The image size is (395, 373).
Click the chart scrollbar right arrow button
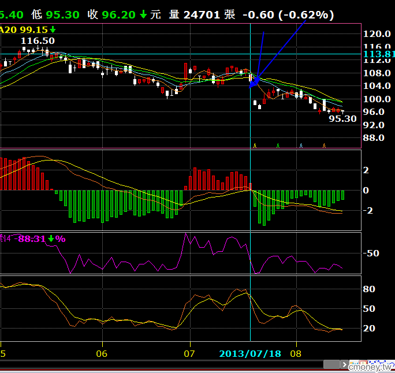coord(345,364)
